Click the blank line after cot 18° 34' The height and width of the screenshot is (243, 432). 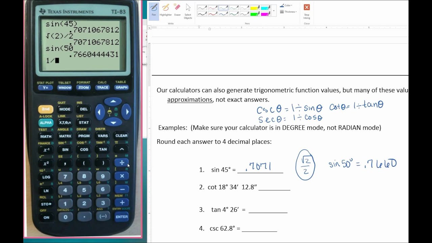274,188
